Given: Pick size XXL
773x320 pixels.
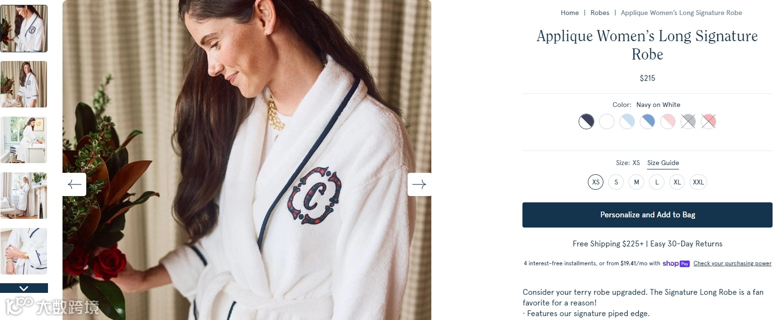Looking at the screenshot, I should coord(698,182).
